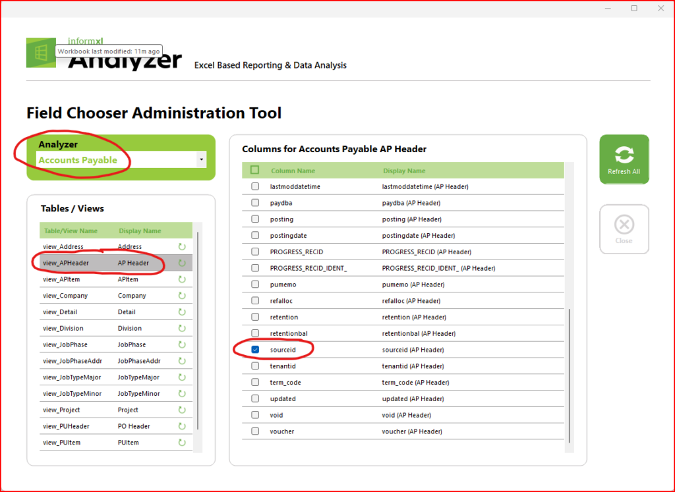Click refresh icon next to Detail

pos(182,312)
